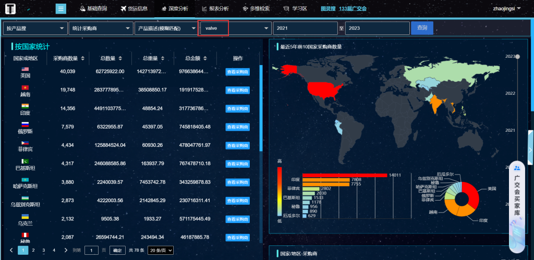Click the blue 查询 search button
Viewport: 534px width, 260px height.
tap(422, 28)
